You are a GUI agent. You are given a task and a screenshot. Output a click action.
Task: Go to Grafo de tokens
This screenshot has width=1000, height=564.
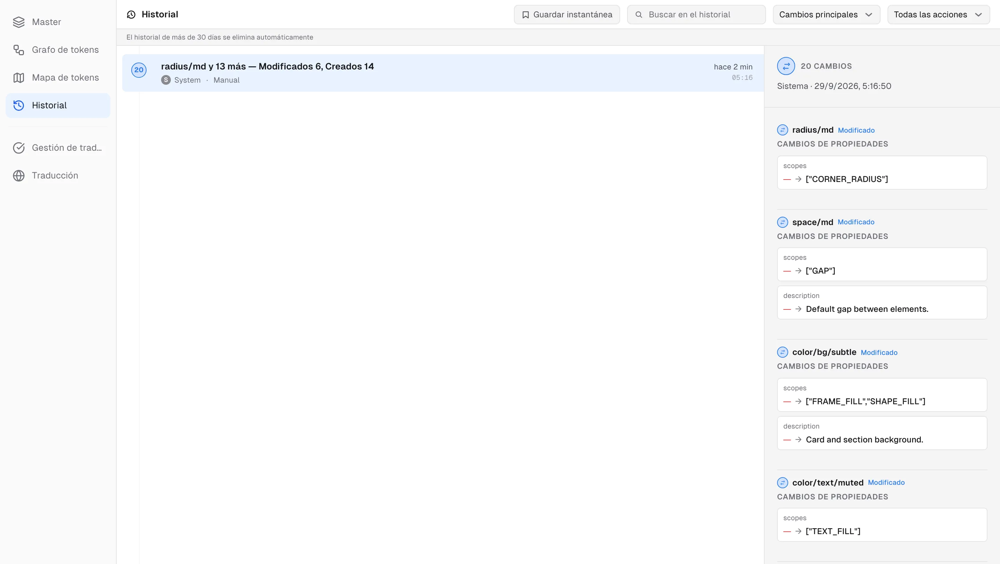(x=58, y=50)
